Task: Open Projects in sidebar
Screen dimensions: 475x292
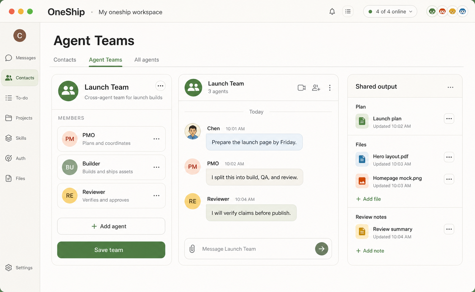Action: click(x=20, y=118)
